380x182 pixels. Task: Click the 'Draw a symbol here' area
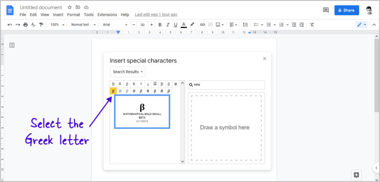pos(226,128)
